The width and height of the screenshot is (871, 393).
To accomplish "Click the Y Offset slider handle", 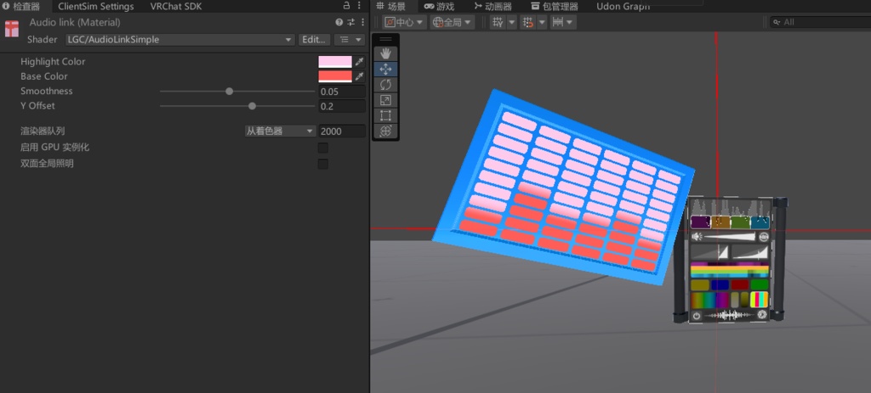I will pyautogui.click(x=252, y=106).
